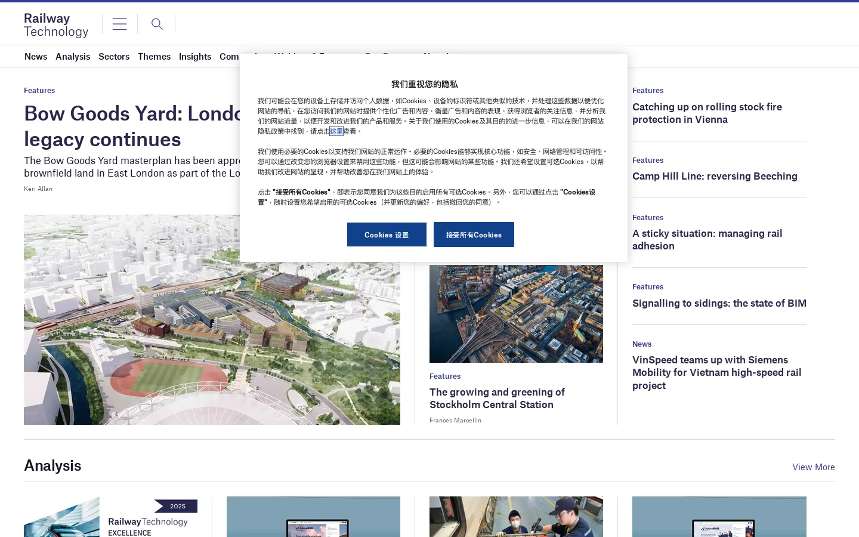Click the 'Analysis' section heading
The width and height of the screenshot is (859, 537).
pyautogui.click(x=52, y=465)
